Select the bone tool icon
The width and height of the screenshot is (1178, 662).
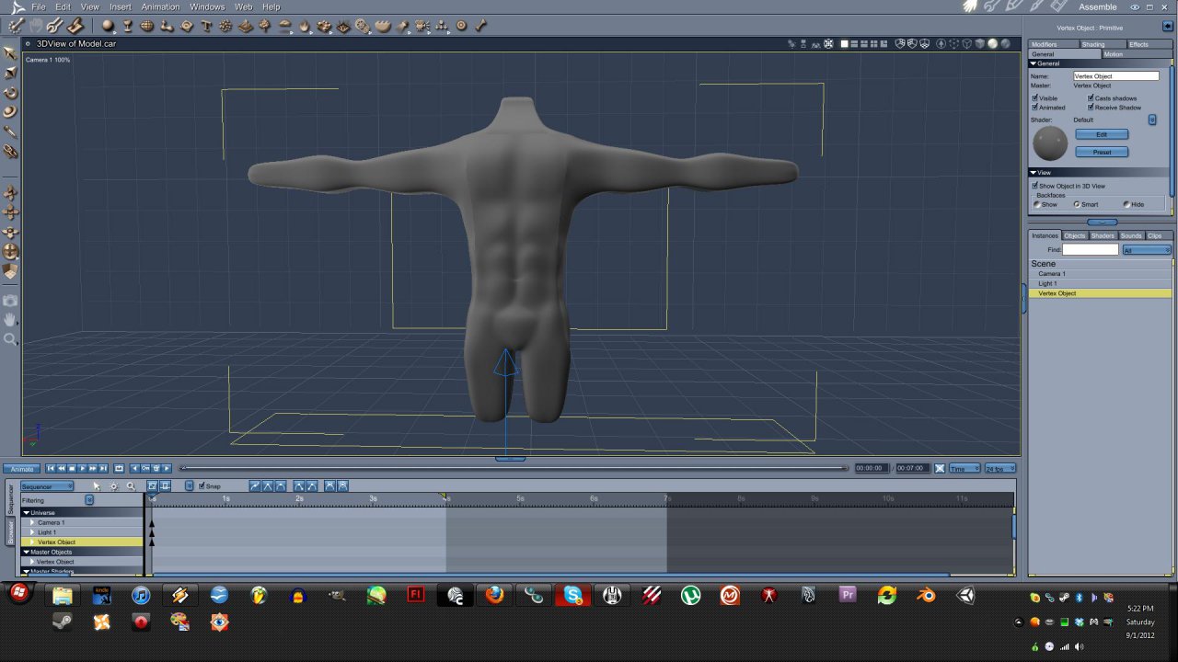pyautogui.click(x=481, y=26)
